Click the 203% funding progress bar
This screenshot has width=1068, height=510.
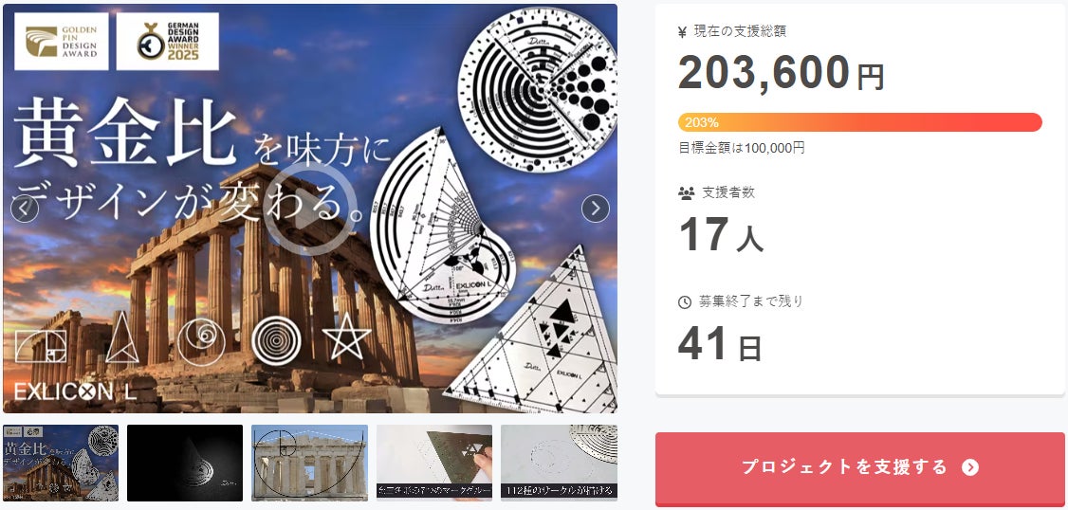point(859,122)
